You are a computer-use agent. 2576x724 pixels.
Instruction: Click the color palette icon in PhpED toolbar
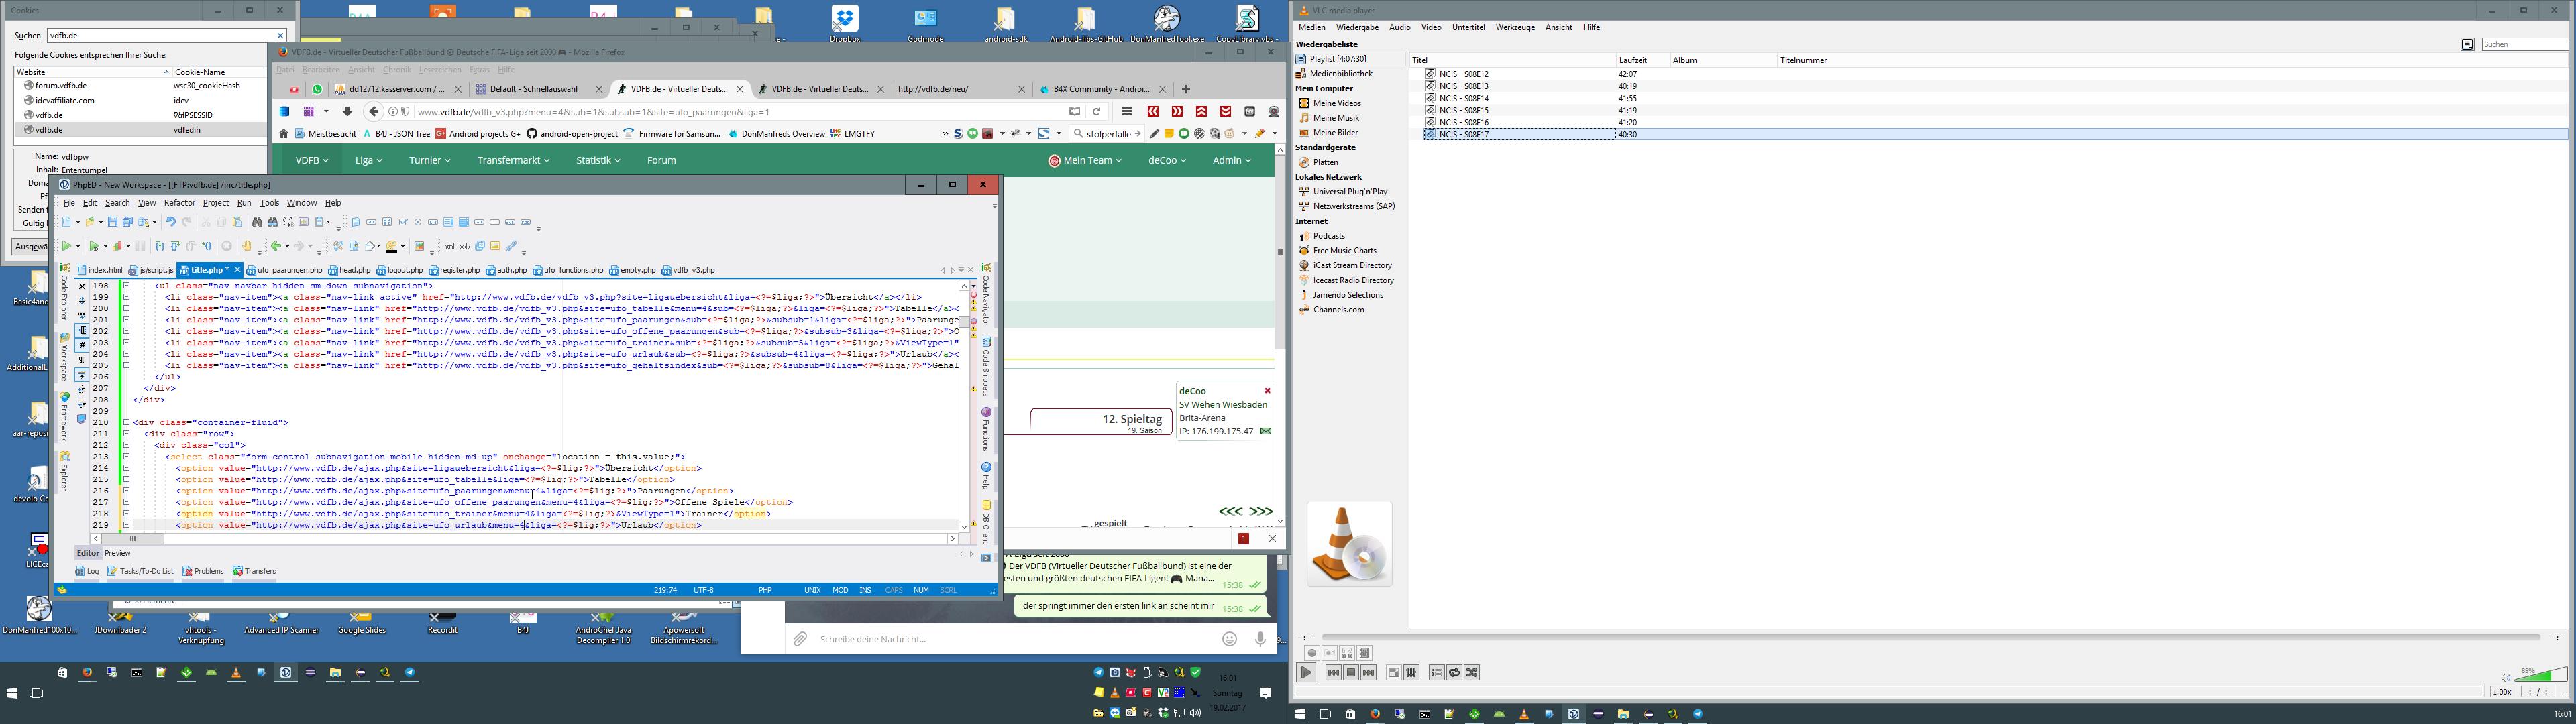click(392, 246)
